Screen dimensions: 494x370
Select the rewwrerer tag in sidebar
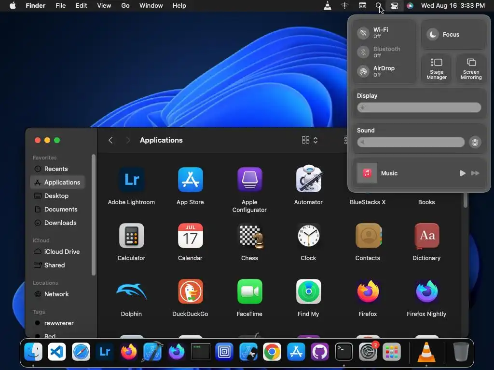pyautogui.click(x=58, y=323)
